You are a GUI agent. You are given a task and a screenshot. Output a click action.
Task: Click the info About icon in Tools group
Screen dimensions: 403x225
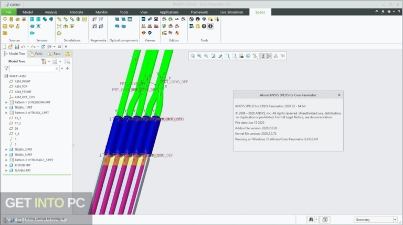pos(210,26)
